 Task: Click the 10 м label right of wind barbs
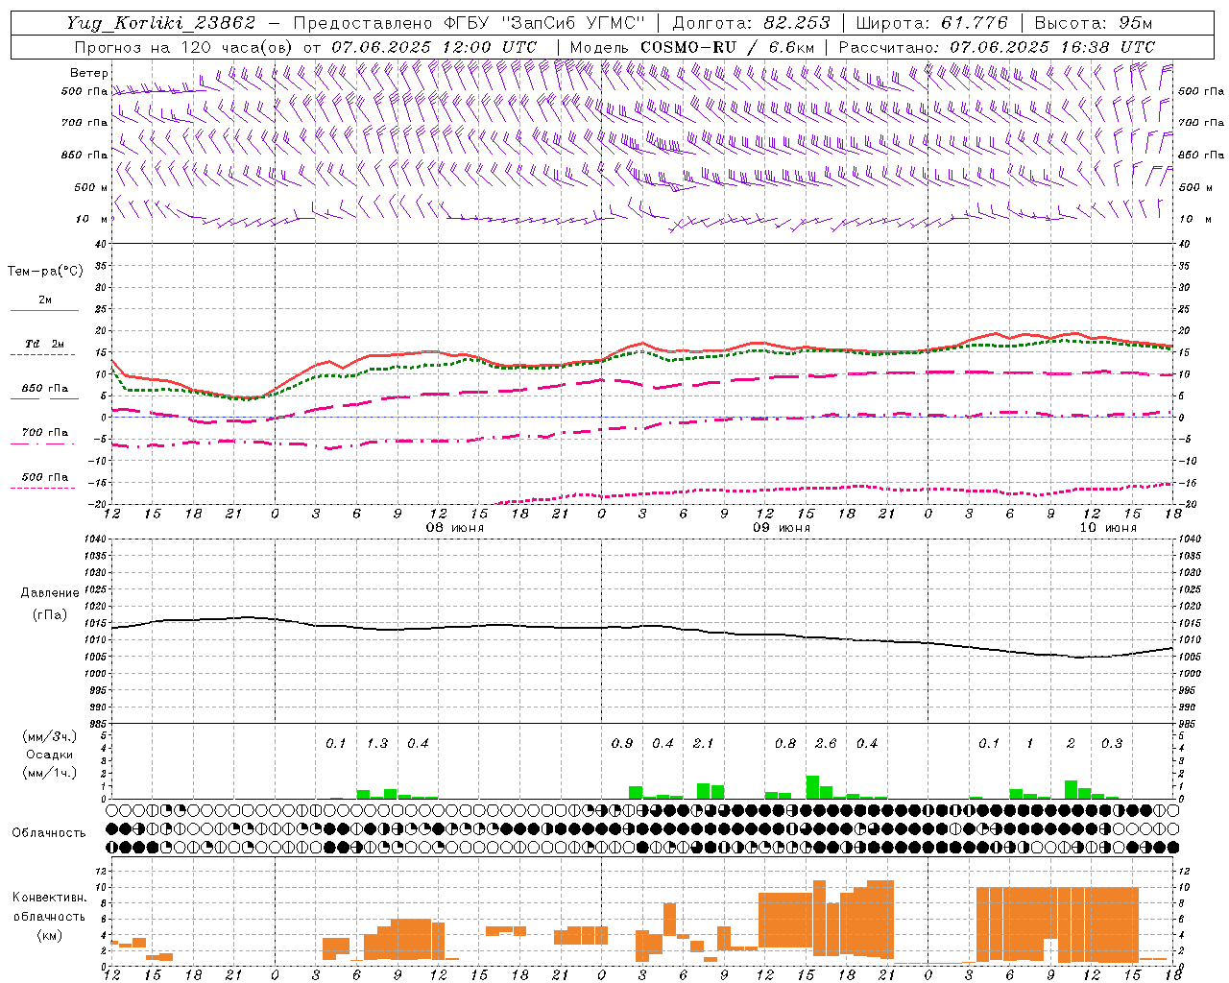(x=1195, y=219)
